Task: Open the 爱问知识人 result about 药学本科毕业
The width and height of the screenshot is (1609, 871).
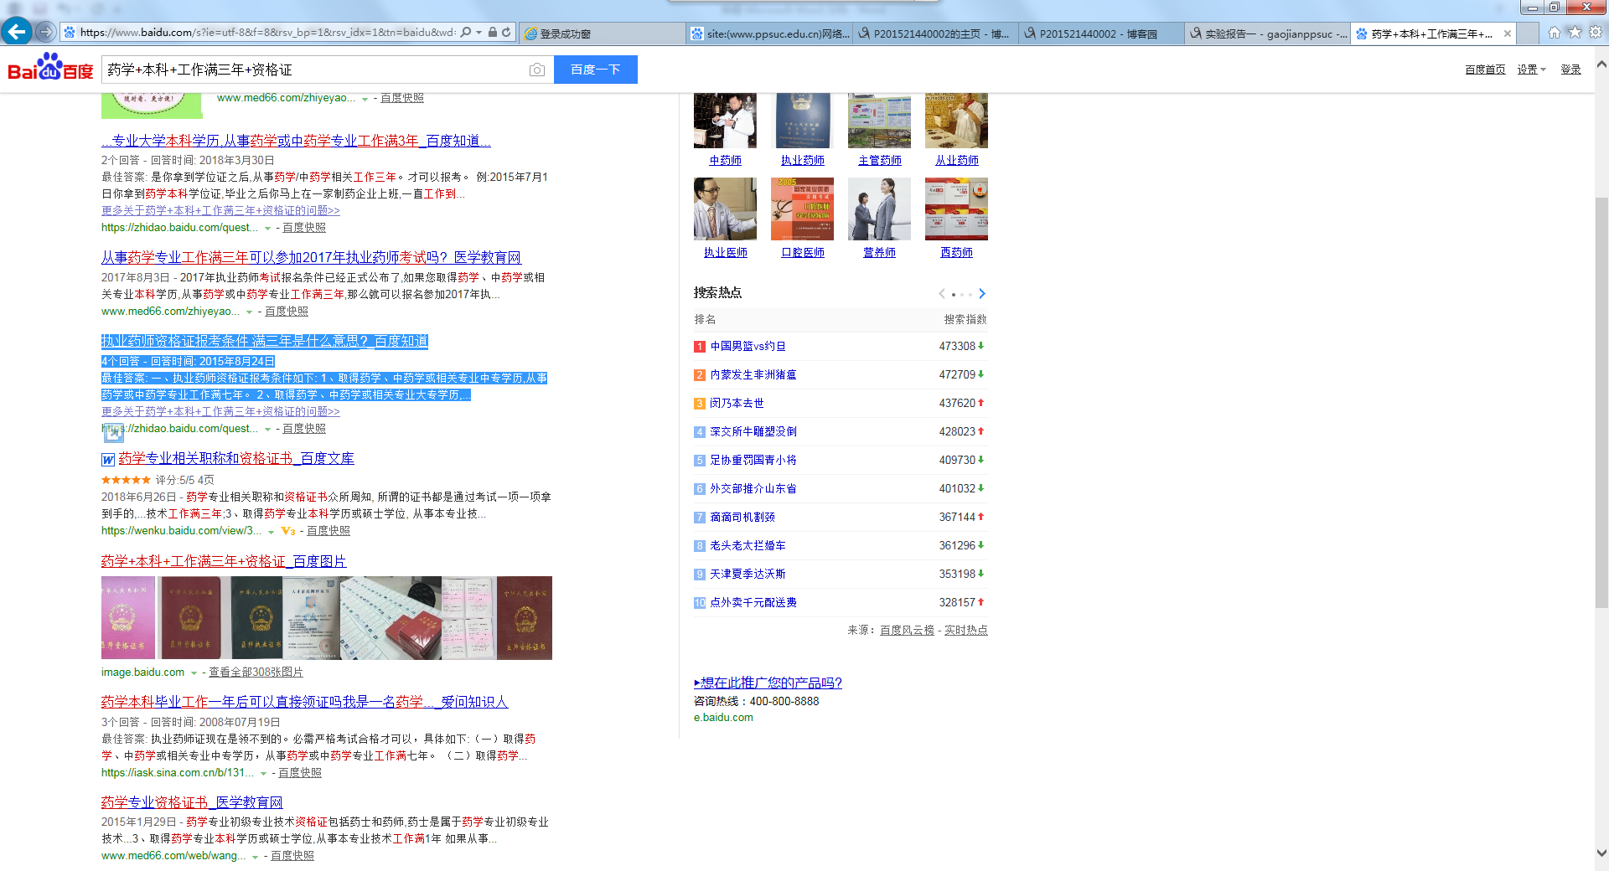Action: pos(304,702)
